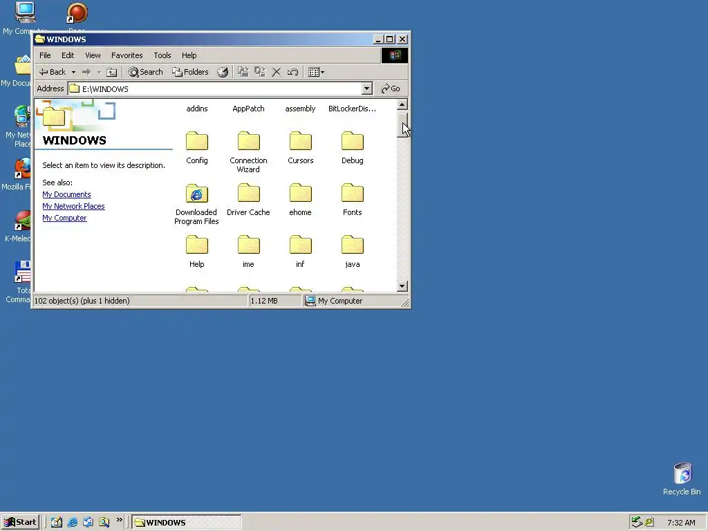
Task: Launch Internet Explorer from Quick Launch
Action: pos(72,523)
